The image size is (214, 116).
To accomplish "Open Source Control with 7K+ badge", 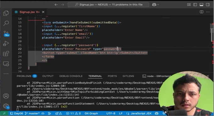I will point(6,34).
